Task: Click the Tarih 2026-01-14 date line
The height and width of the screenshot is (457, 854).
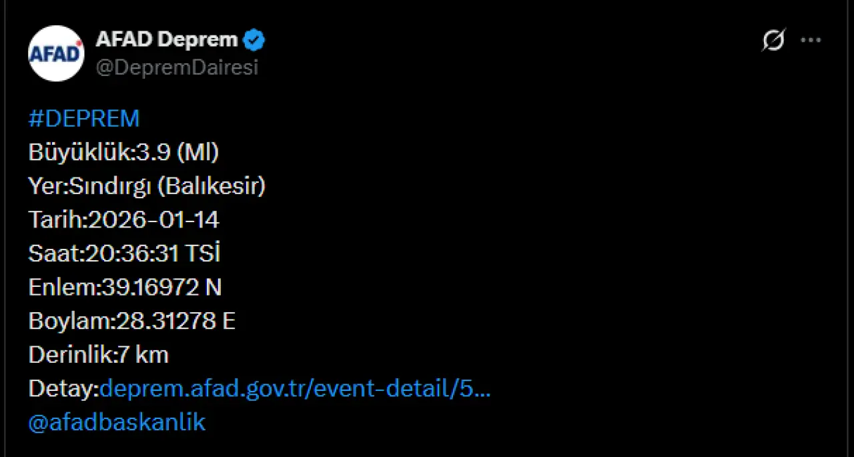Action: [124, 220]
